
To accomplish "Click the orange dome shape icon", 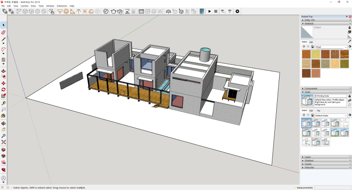I will (91, 11).
